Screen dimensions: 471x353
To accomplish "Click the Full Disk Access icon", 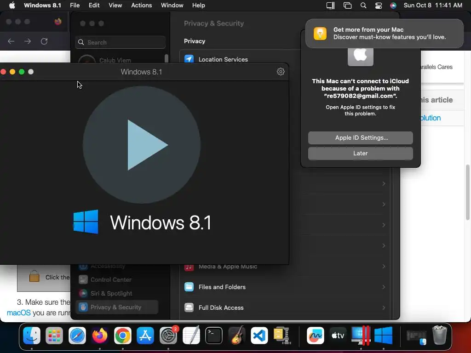I will pyautogui.click(x=189, y=307).
